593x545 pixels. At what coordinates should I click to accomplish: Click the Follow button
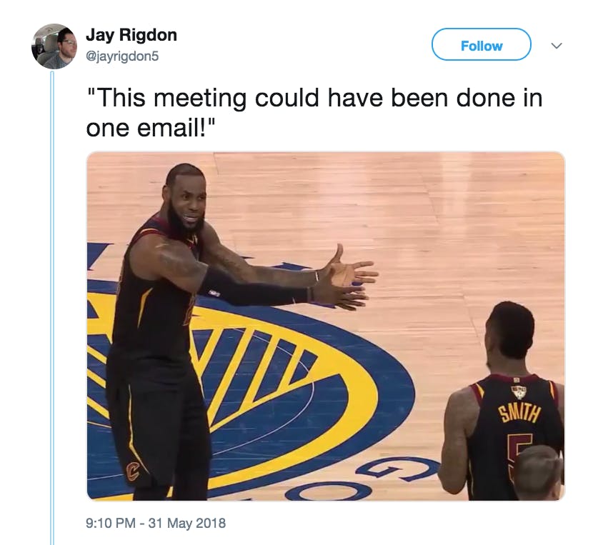tap(481, 44)
